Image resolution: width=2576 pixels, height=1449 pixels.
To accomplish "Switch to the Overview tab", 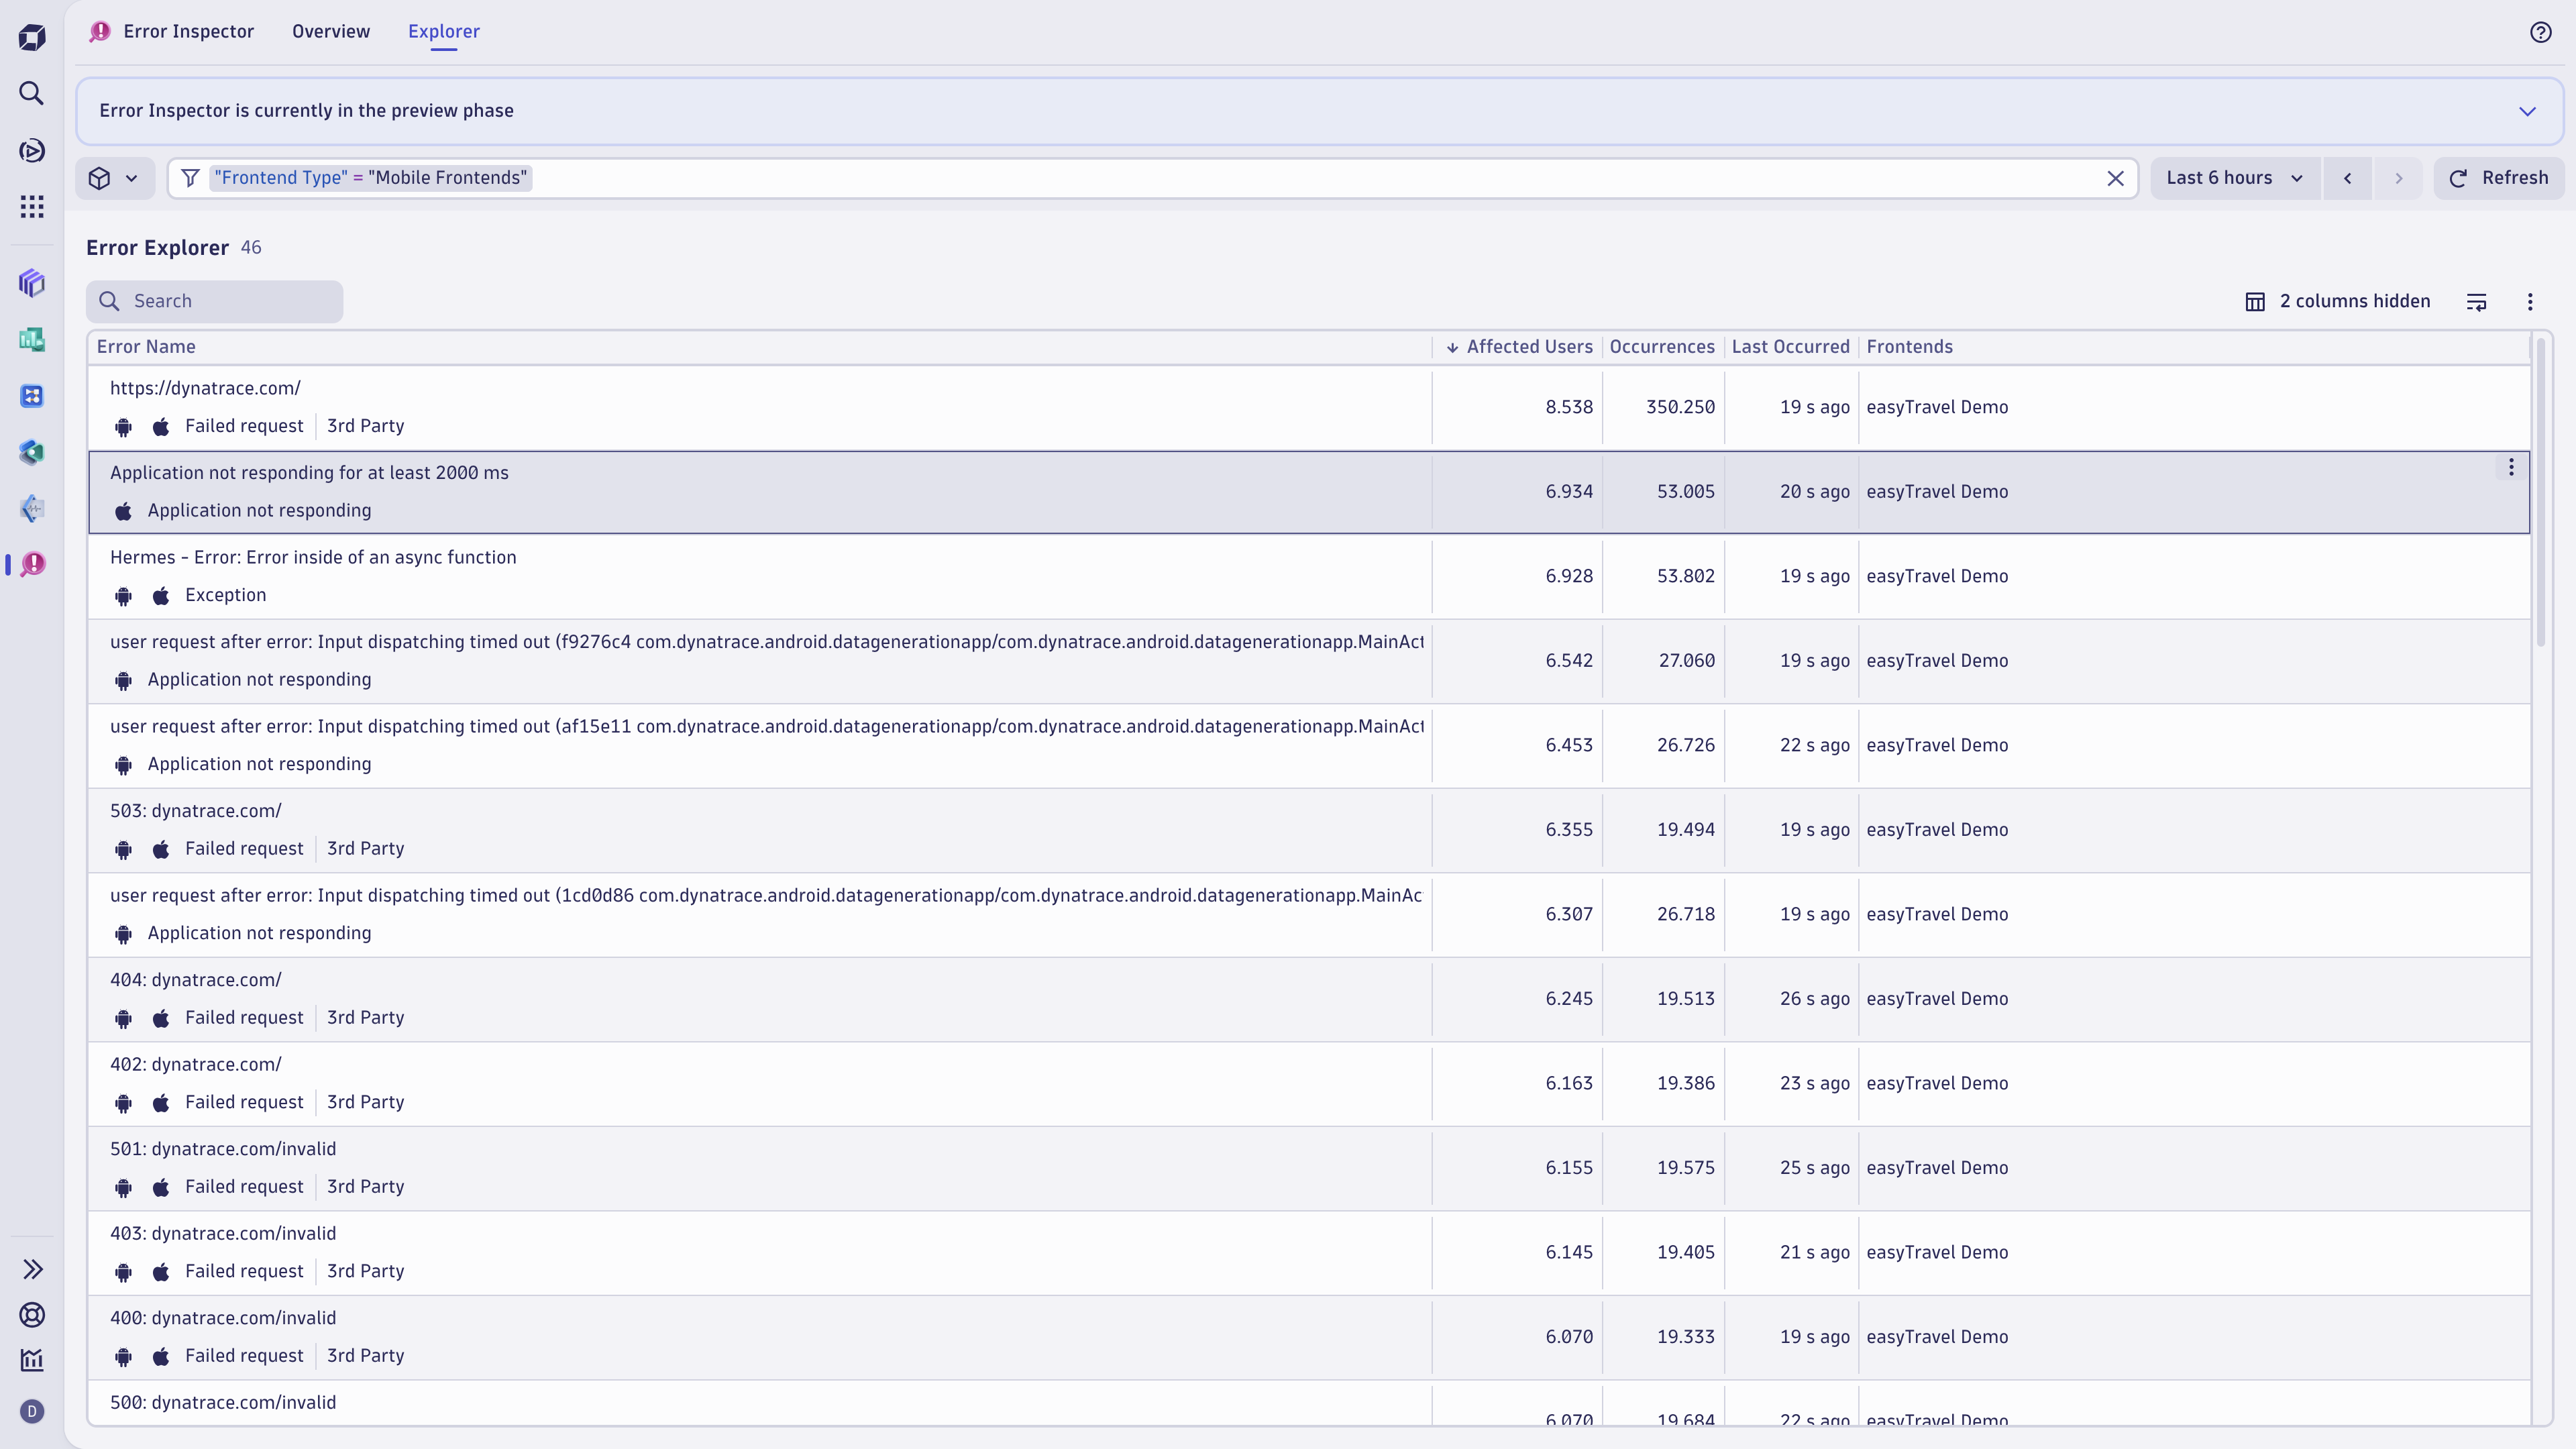I will 331,31.
